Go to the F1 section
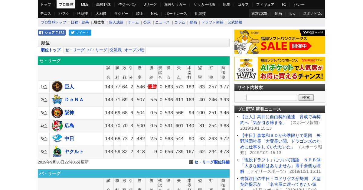 (x=284, y=5)
